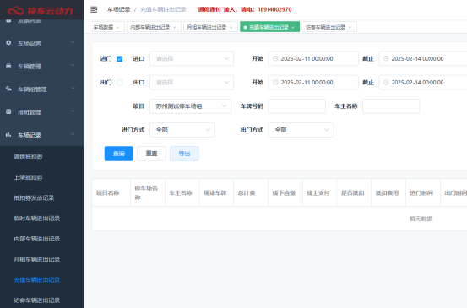Close the 月租车辆进出记录 tab

231,27
